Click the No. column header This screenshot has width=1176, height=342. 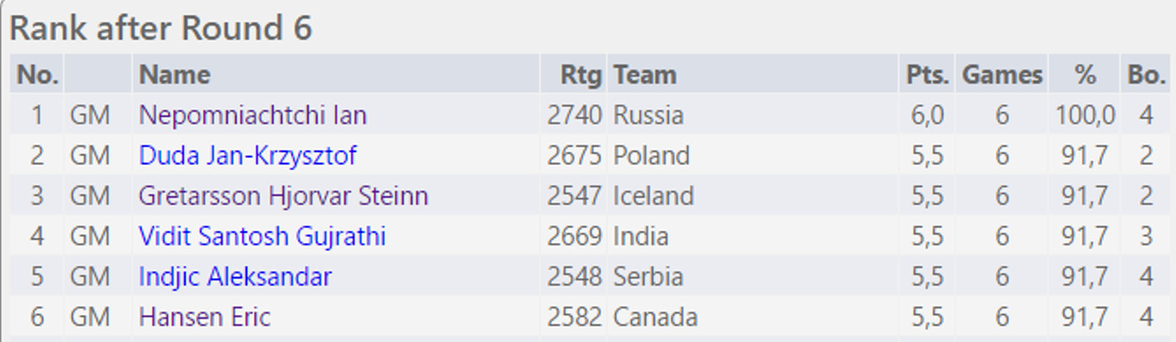37,75
